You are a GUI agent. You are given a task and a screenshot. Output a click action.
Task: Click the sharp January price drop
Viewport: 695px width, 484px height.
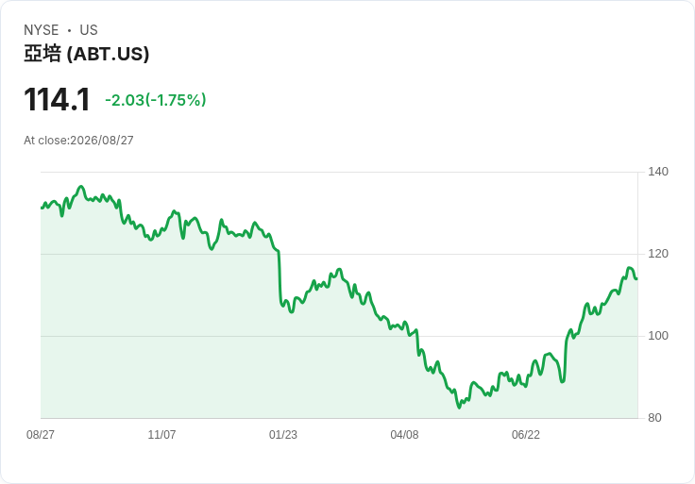[280, 277]
